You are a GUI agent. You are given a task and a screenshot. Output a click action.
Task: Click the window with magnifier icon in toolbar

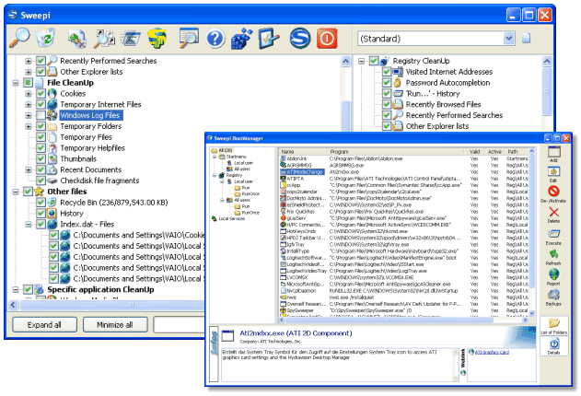click(x=188, y=38)
